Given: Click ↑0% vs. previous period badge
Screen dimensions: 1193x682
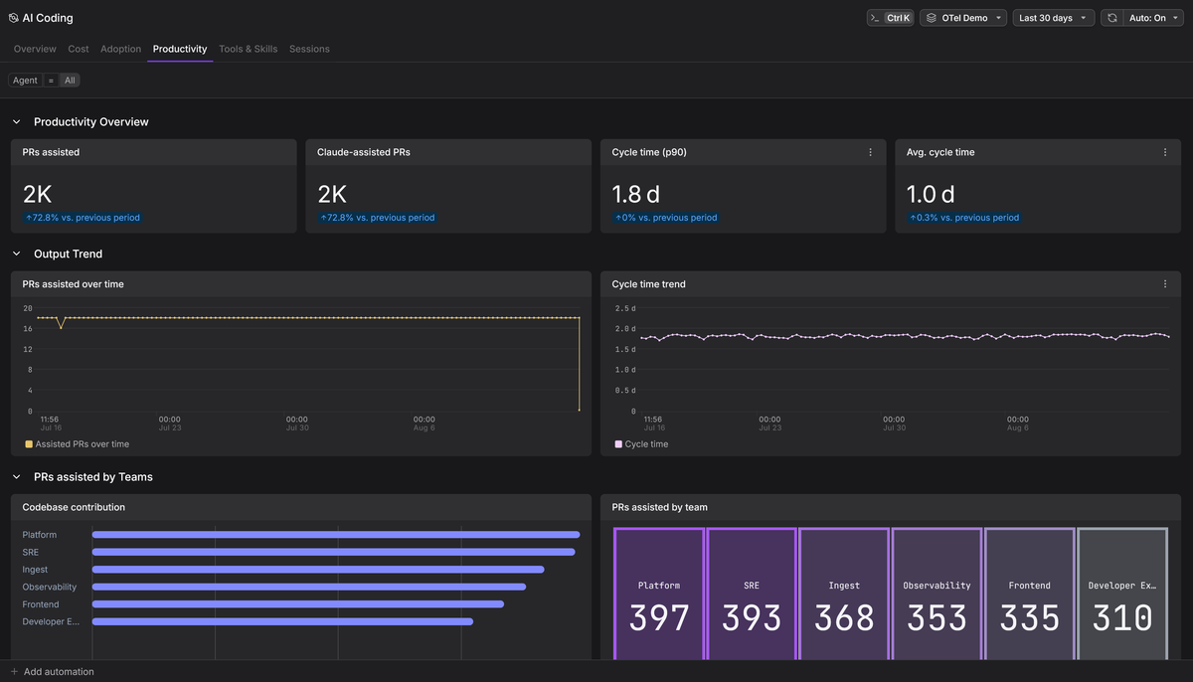Looking at the screenshot, I should click(x=666, y=218).
